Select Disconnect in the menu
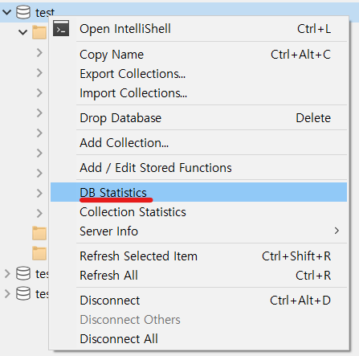 [198, 301]
